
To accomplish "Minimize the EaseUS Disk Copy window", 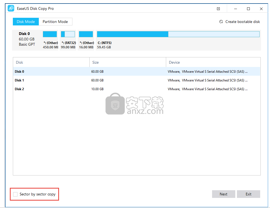I will 236,9.
